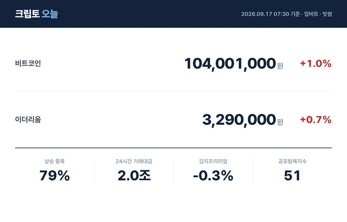
Task: Click the Ethereum price 3,290,000원
Action: (243, 120)
